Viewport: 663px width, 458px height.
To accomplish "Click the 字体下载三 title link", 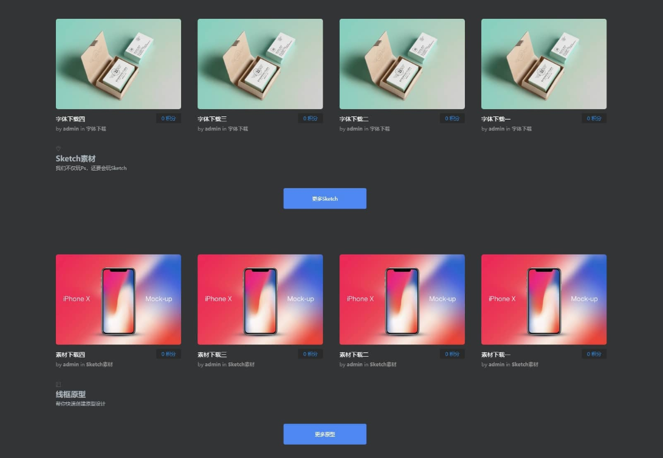I will pos(212,119).
